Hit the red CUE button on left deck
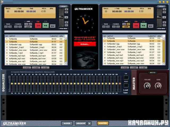The image size is (170, 127). click(38, 26)
